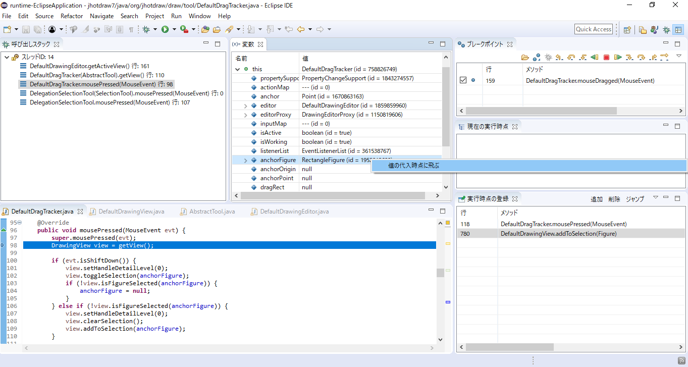Click the gray bug icon in ブレークポイント toolbar

click(548, 57)
